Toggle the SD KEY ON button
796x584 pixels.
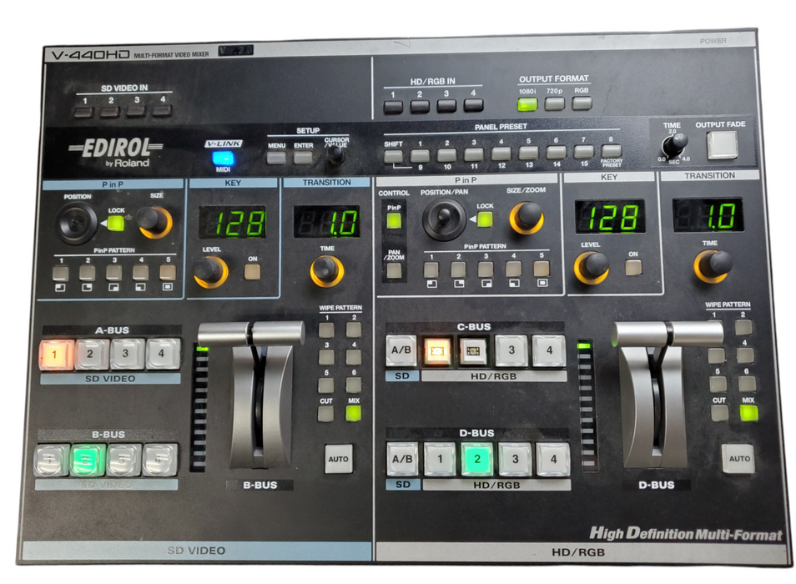[252, 271]
